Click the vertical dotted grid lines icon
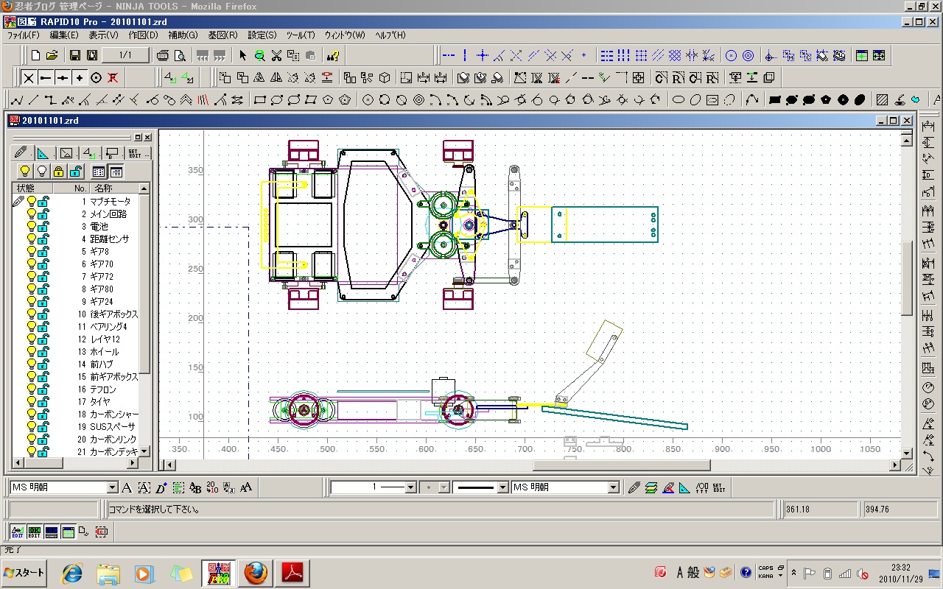Screen dimensions: 943x589 click(x=624, y=55)
